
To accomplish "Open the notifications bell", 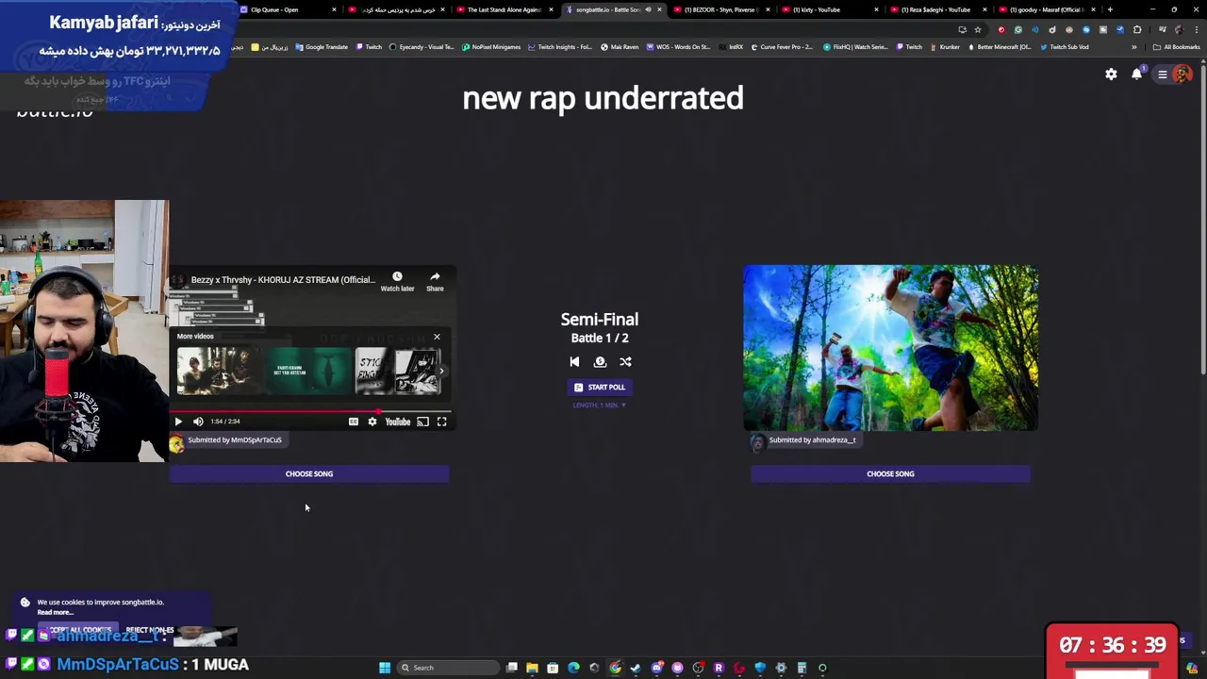I will click(x=1136, y=75).
